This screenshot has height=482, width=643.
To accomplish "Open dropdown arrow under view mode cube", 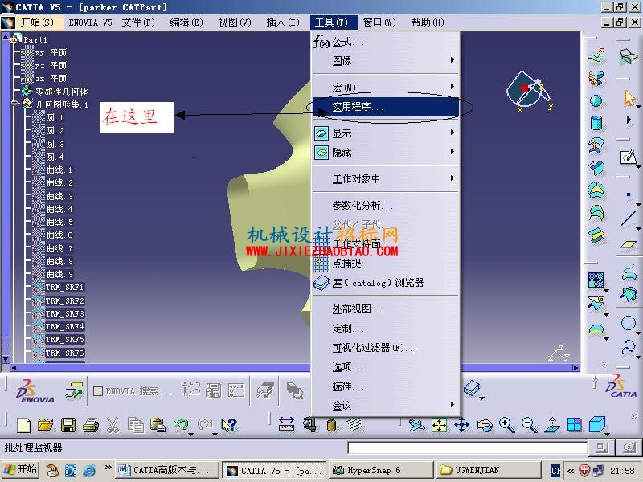I will click(607, 434).
